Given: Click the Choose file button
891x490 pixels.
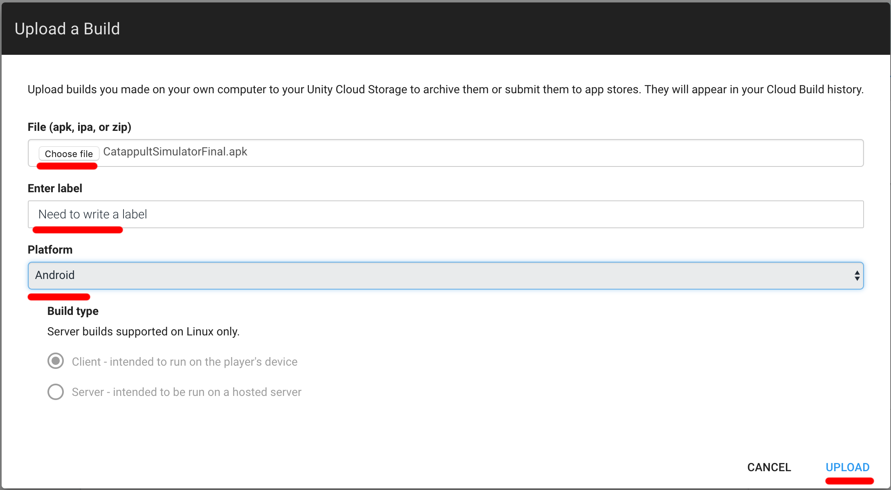Looking at the screenshot, I should click(x=69, y=154).
